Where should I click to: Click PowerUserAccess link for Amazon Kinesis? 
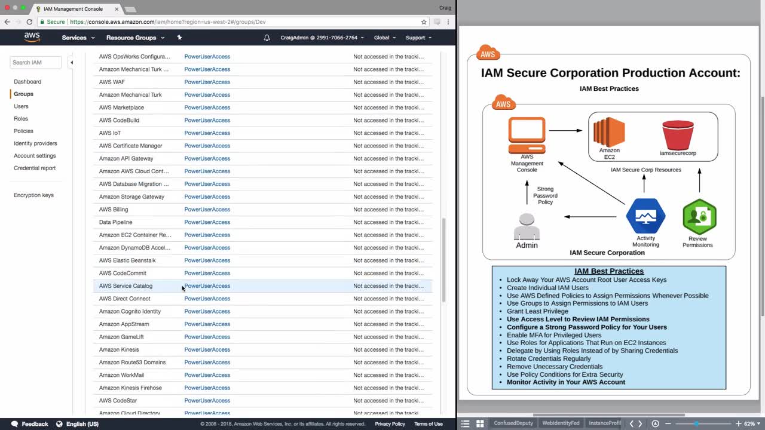pyautogui.click(x=207, y=349)
